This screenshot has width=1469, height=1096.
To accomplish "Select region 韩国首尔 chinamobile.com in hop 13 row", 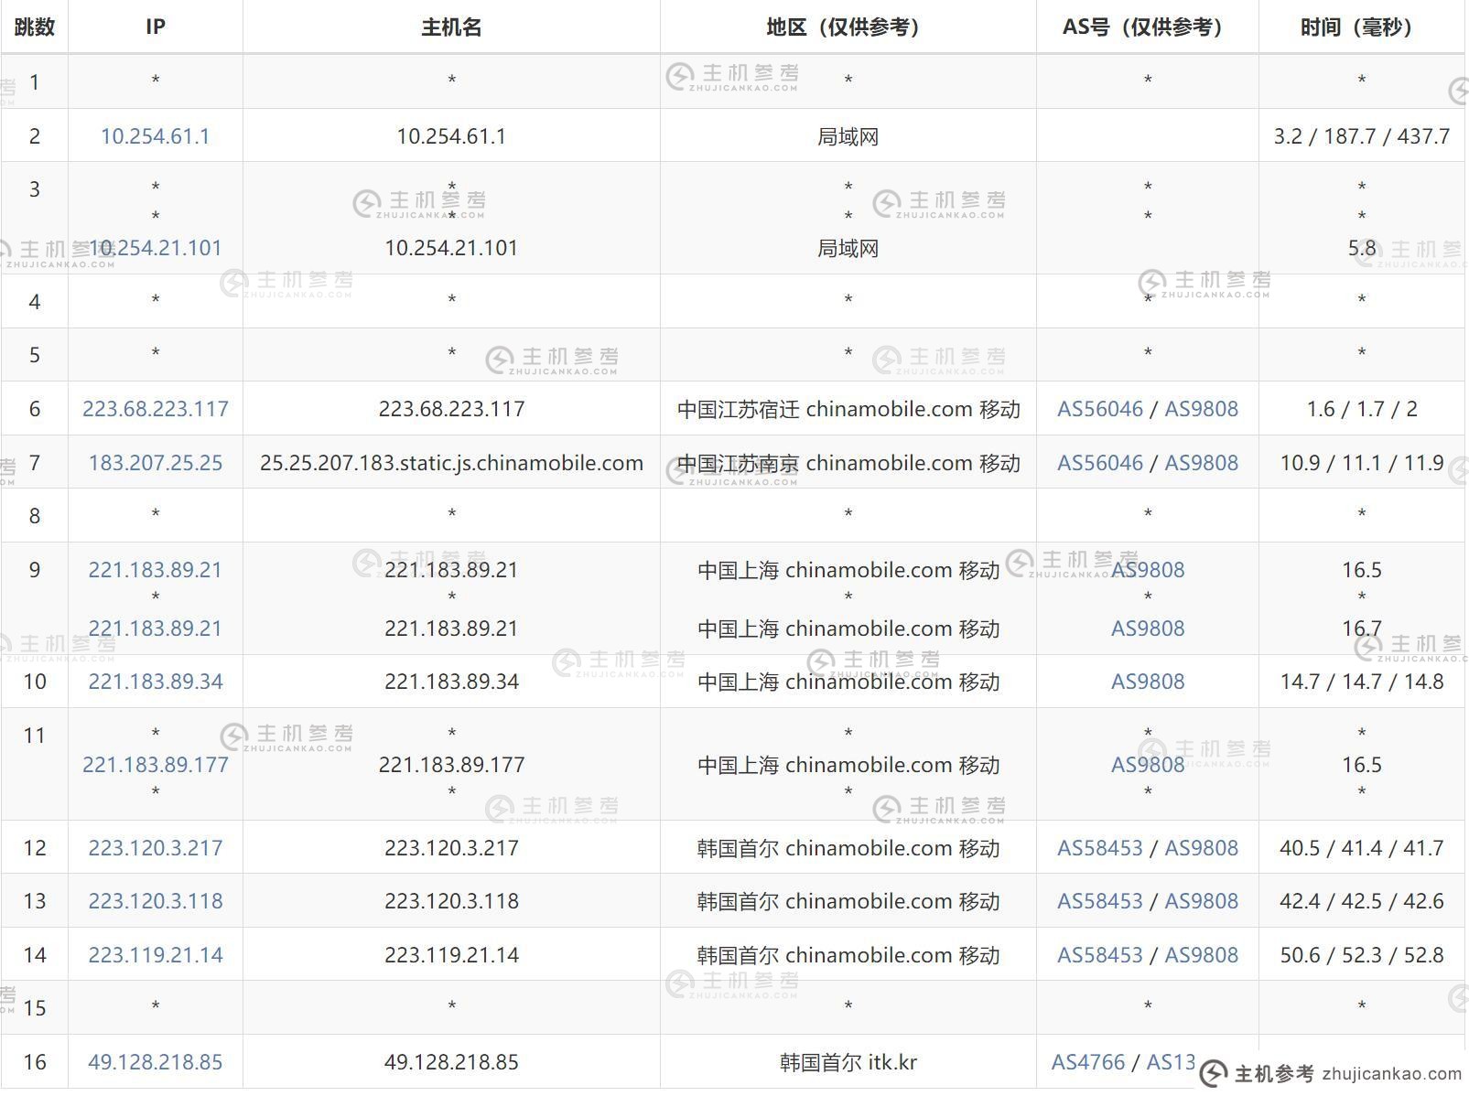I will click(848, 901).
